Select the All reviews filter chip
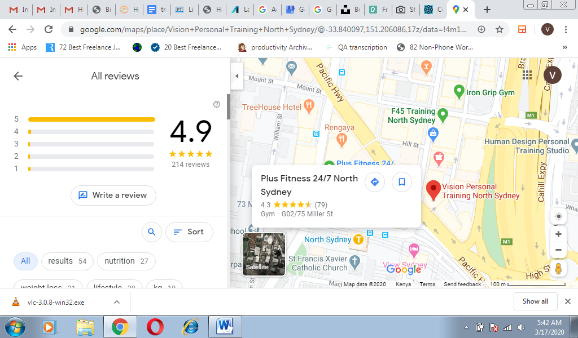The width and height of the screenshot is (578, 338). pos(25,261)
